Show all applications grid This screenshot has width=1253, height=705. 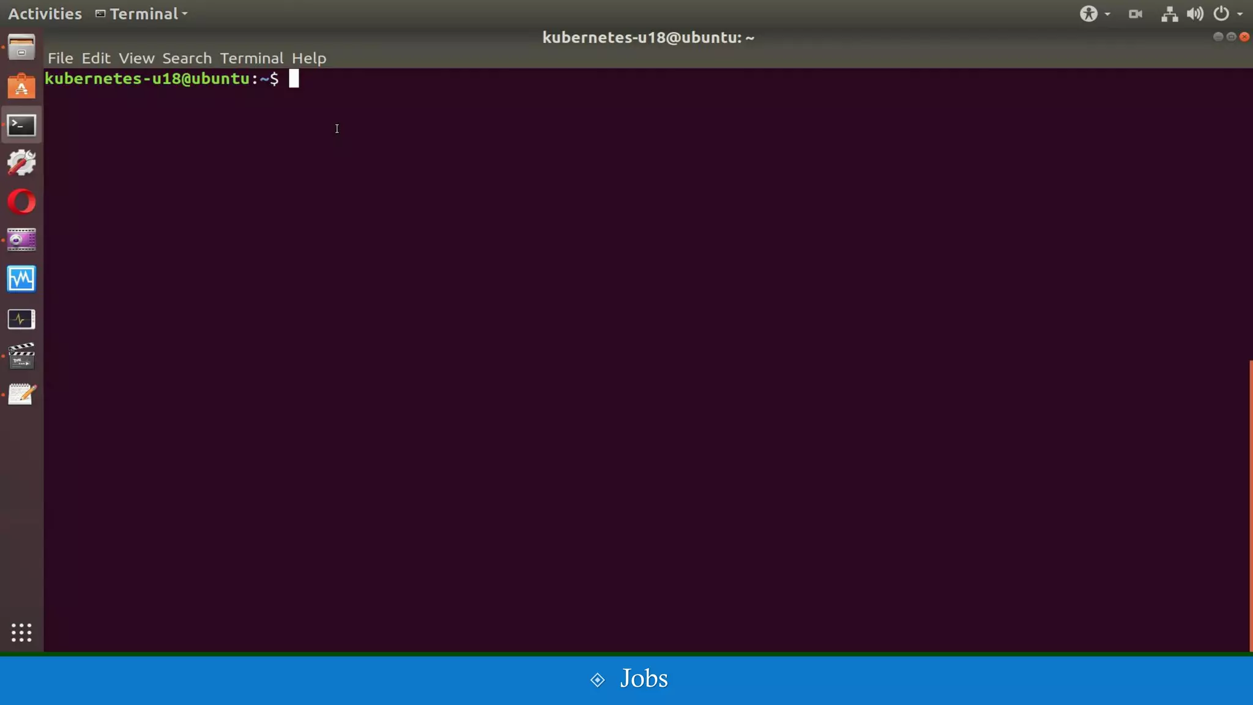21,632
